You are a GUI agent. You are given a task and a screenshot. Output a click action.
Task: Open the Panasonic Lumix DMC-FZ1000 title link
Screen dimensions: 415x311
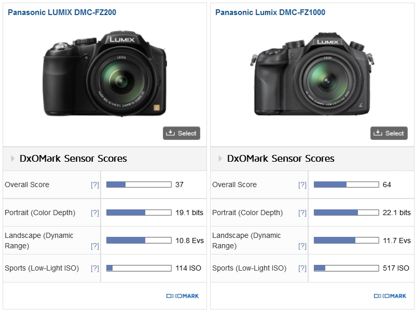coord(270,12)
